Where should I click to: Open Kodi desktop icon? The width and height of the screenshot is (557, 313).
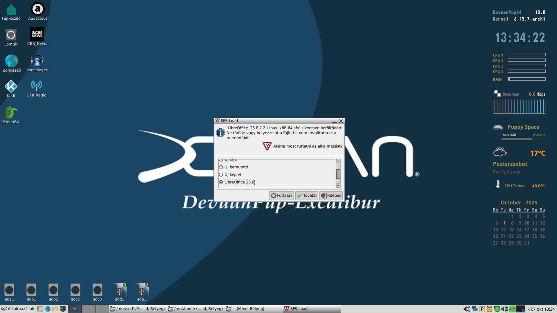coord(11,87)
